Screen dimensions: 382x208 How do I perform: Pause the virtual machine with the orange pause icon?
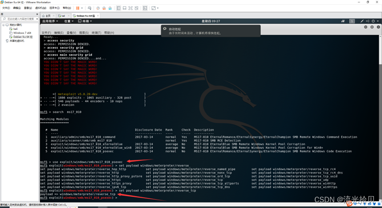tap(78, 8)
